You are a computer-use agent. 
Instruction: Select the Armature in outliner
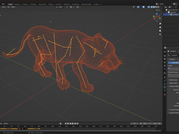pos(175,15)
